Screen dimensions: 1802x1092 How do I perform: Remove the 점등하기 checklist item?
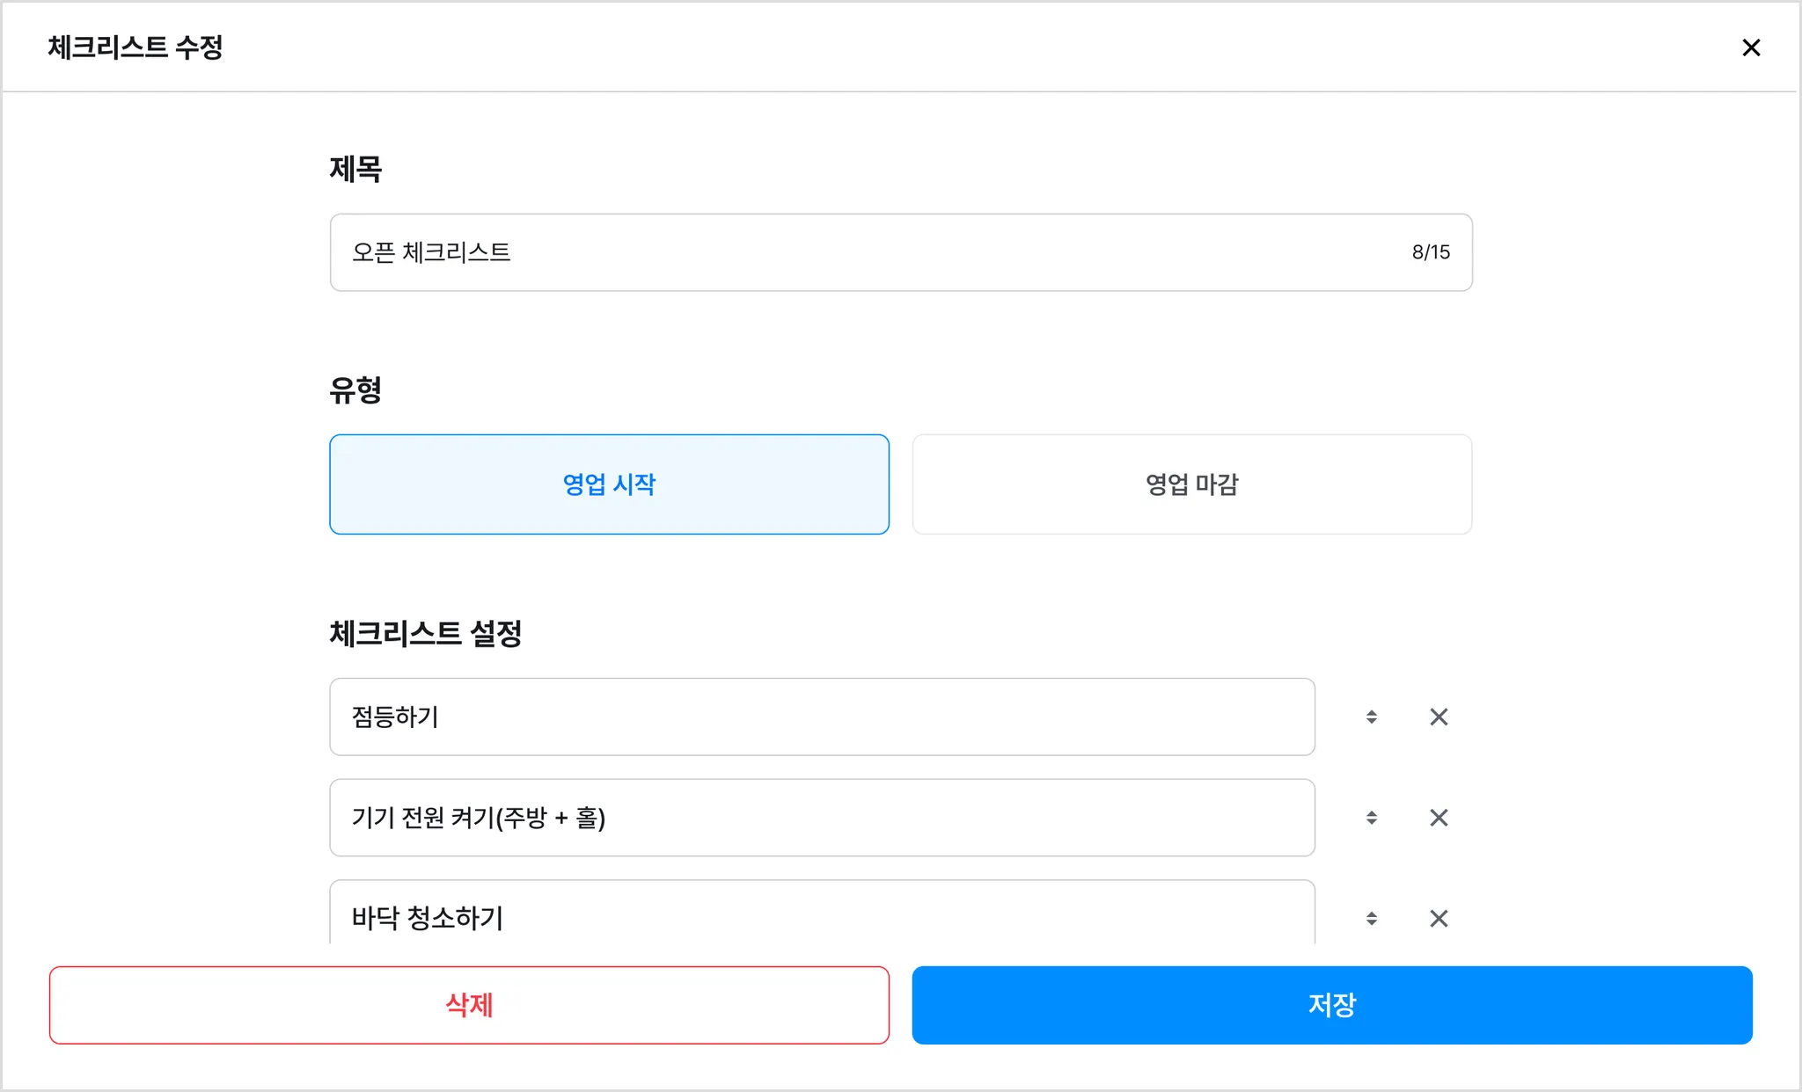[x=1439, y=717]
